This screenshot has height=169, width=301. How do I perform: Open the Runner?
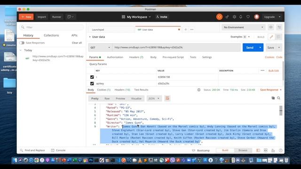(56, 17)
